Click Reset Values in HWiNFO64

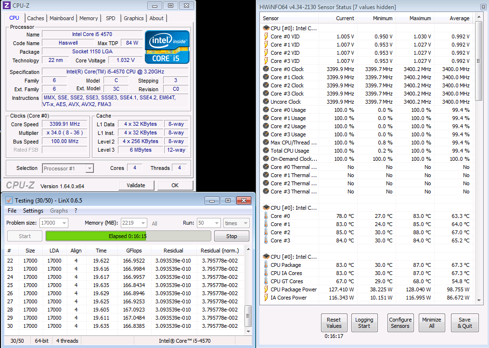(x=334, y=323)
